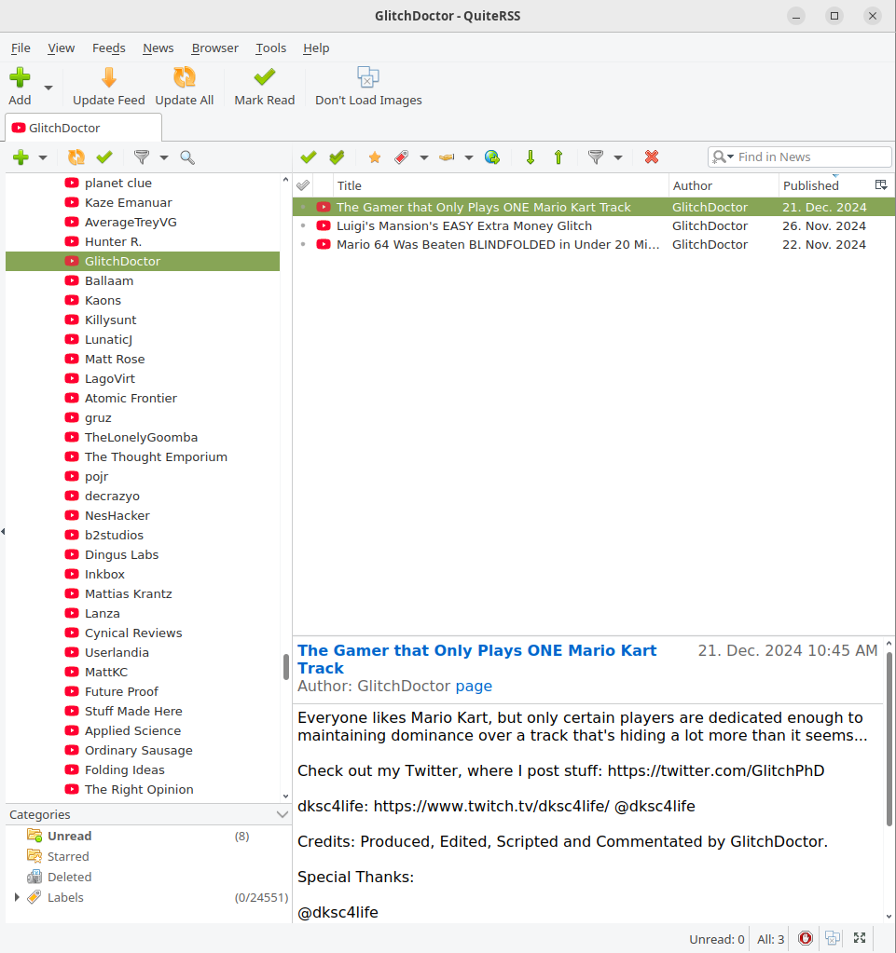Sort news by Author column header
The width and height of the screenshot is (896, 953).
tap(724, 185)
